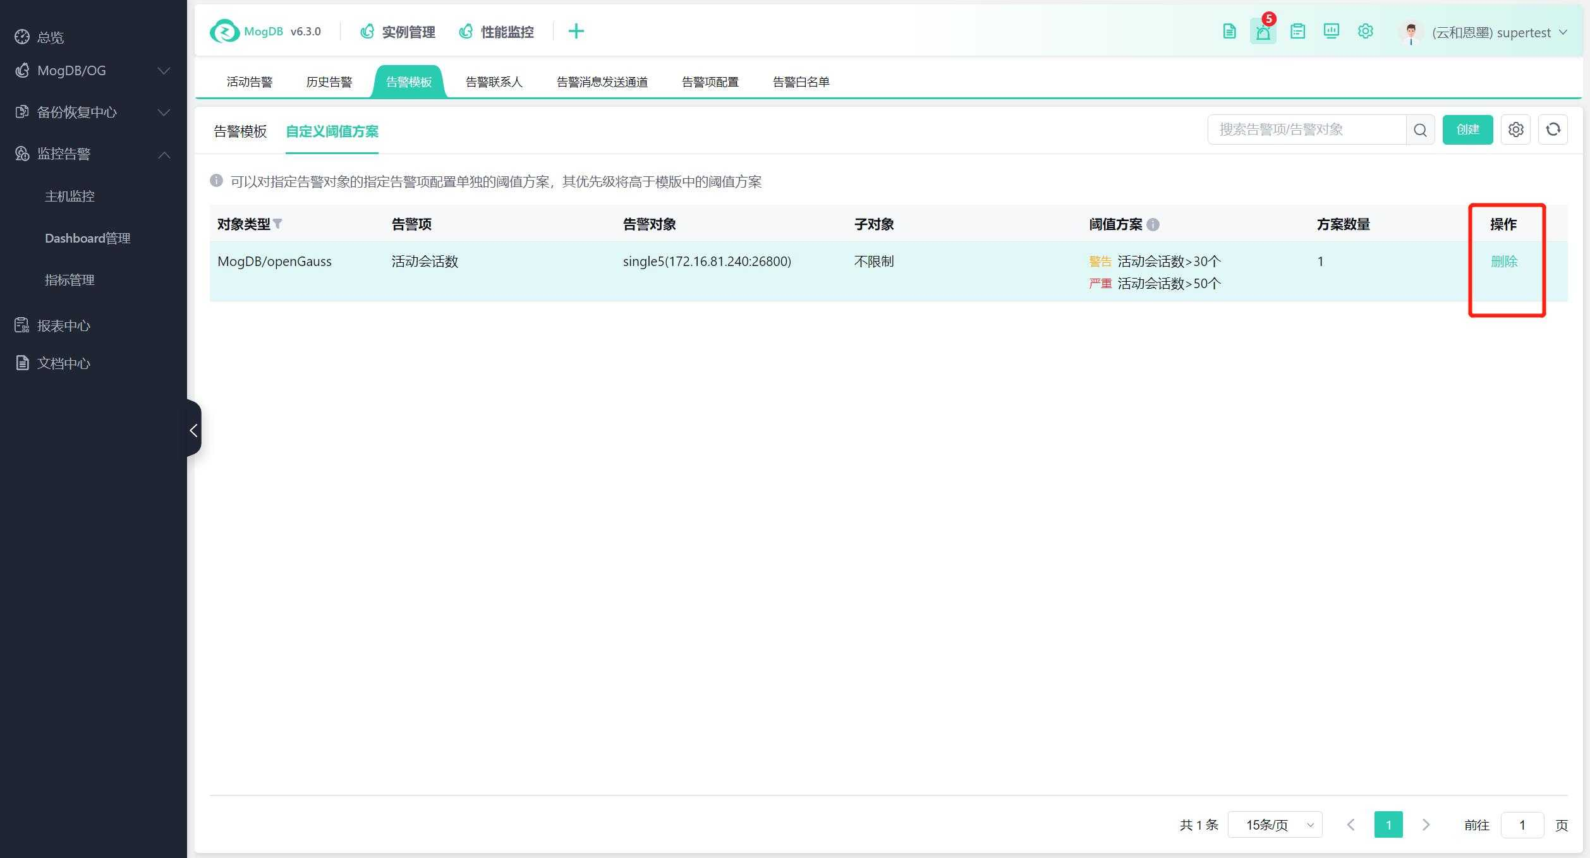Switch to 告警白名单 tab
This screenshot has height=858, width=1590.
pyautogui.click(x=801, y=82)
